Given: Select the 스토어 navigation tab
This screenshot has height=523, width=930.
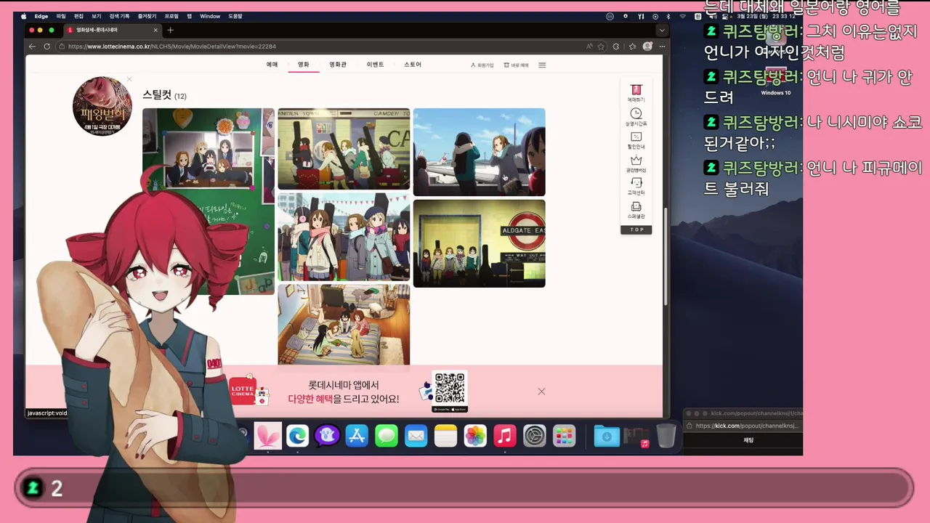Looking at the screenshot, I should pyautogui.click(x=413, y=65).
